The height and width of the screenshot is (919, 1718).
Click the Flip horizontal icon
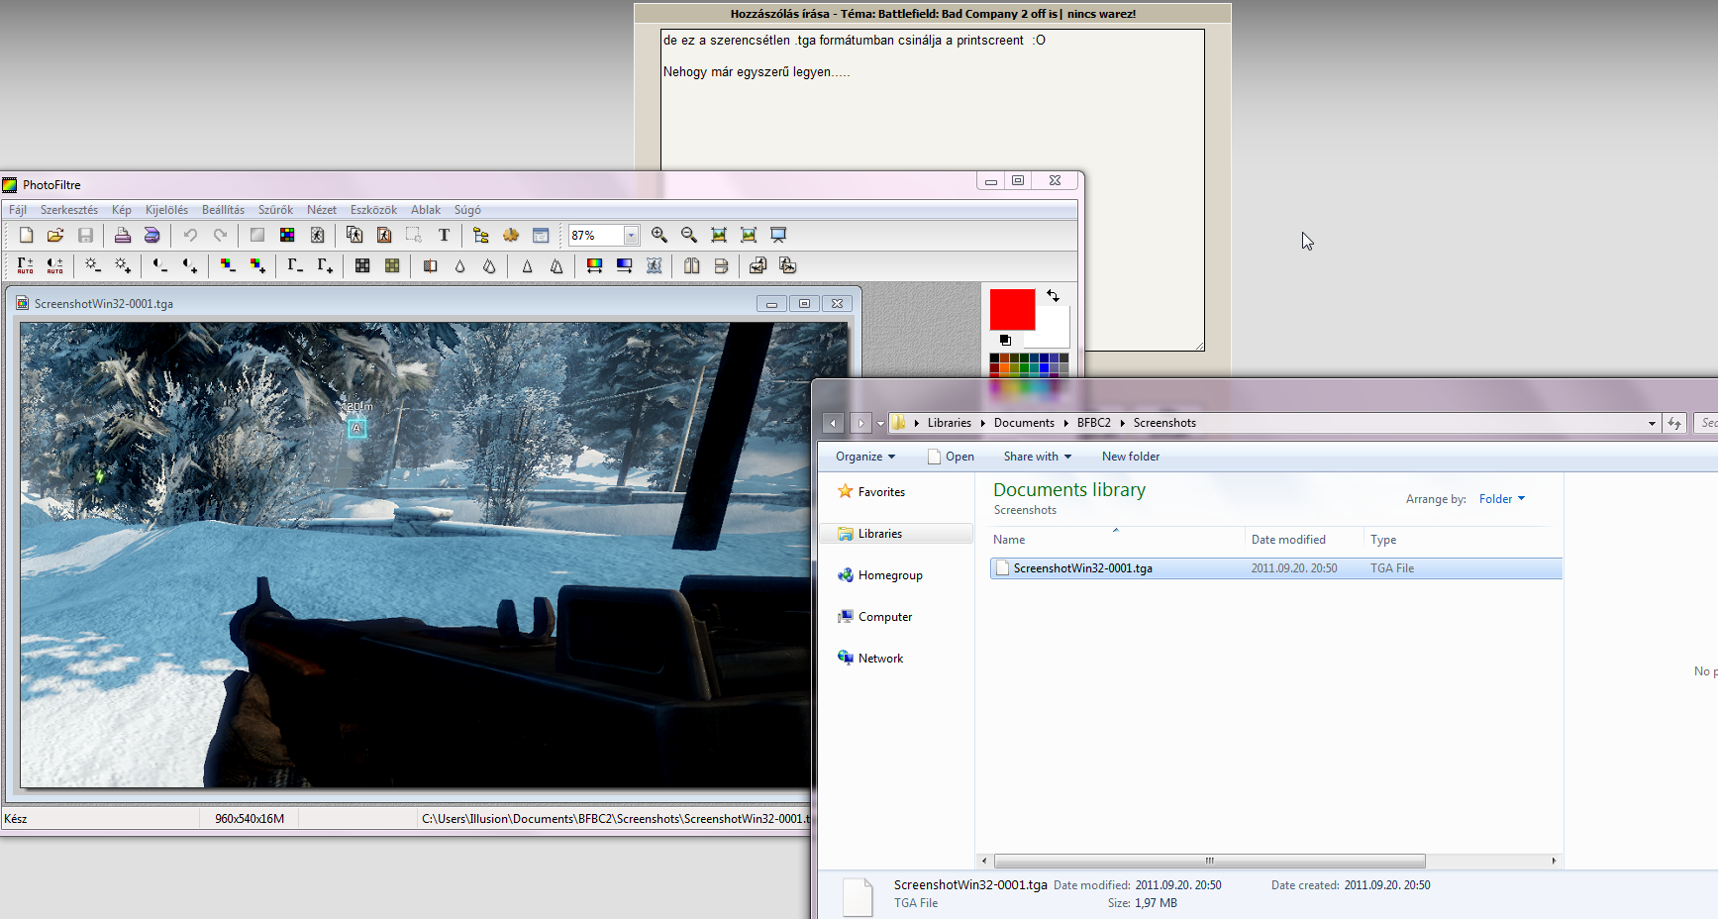(x=691, y=265)
